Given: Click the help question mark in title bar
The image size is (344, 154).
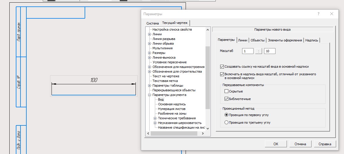Looking at the screenshot, I should [x=319, y=14].
